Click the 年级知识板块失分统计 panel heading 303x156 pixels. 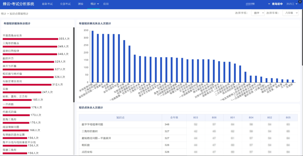pos(17,24)
